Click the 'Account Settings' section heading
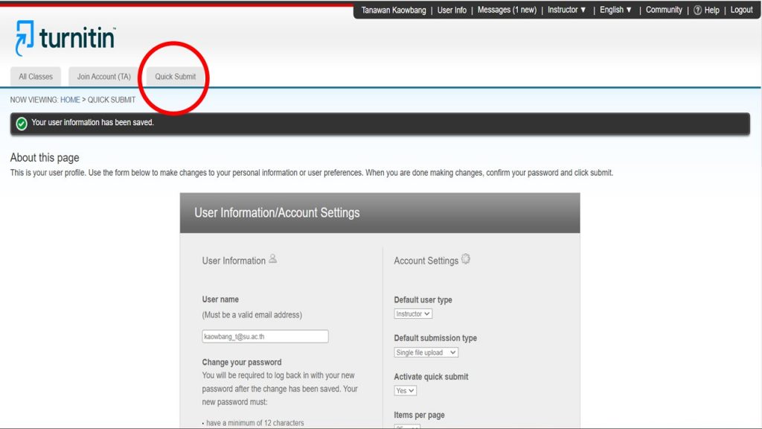This screenshot has width=762, height=429. pyautogui.click(x=426, y=261)
